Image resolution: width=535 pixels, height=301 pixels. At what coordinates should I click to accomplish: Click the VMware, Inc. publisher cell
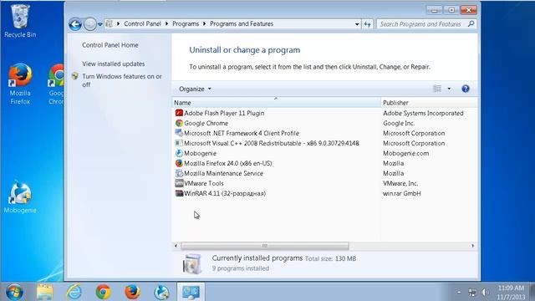(400, 183)
